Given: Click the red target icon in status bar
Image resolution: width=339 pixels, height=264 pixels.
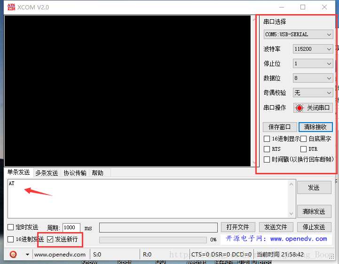Looking at the screenshot, I should [x=13, y=254].
